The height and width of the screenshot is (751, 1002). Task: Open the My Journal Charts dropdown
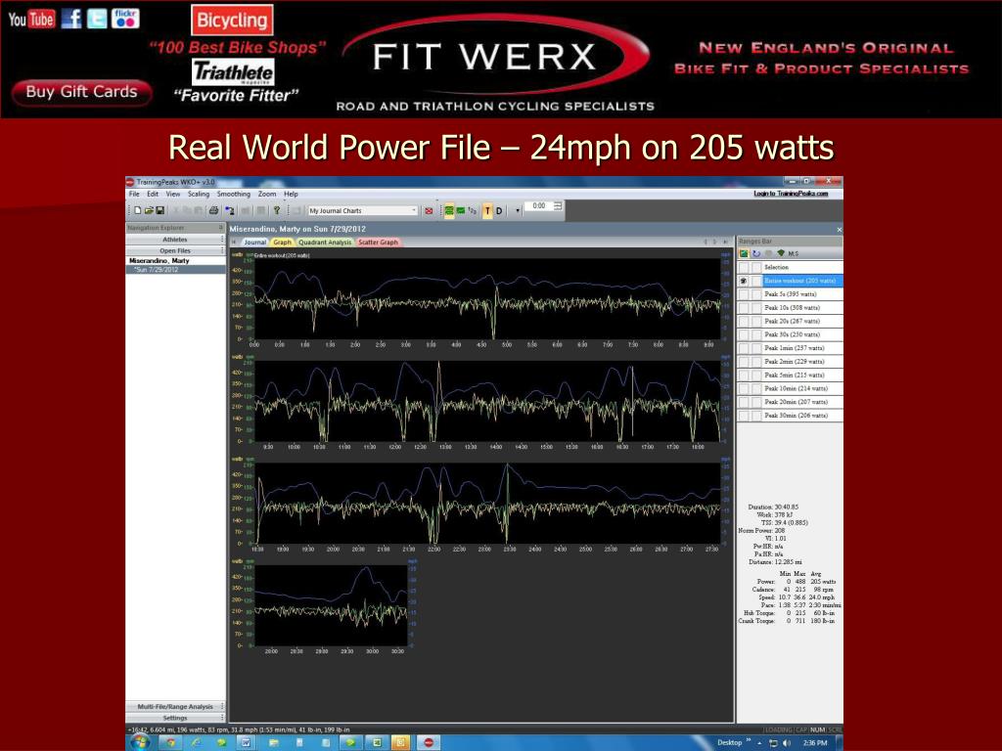(363, 211)
